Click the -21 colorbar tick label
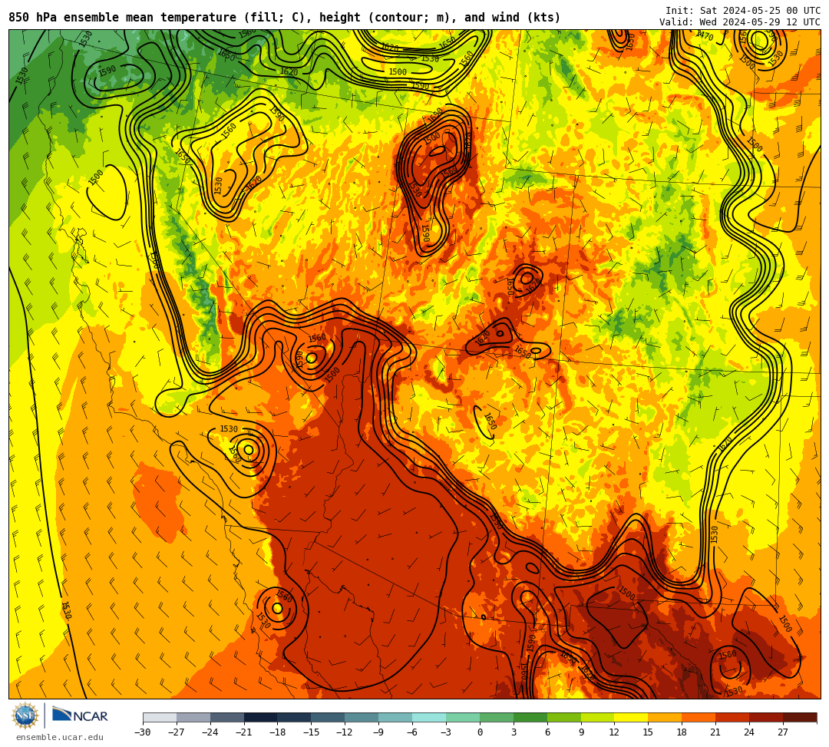Viewport: 829px width, 747px height. (244, 732)
